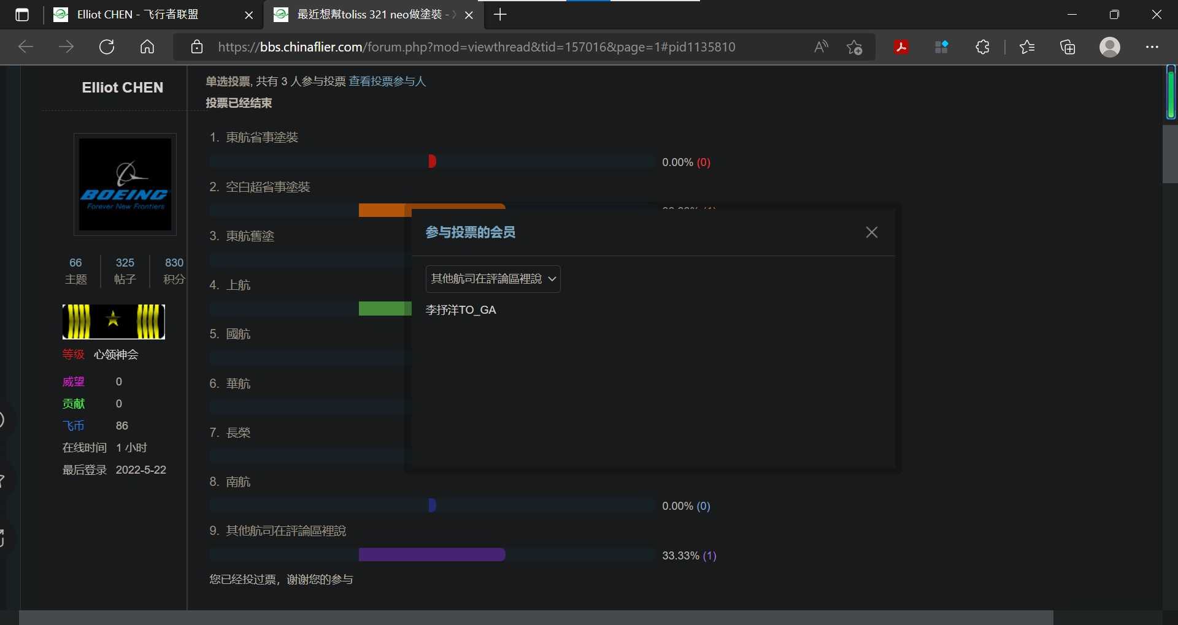The image size is (1178, 625).
Task: Click poll option text 國航
Action: [x=238, y=334]
